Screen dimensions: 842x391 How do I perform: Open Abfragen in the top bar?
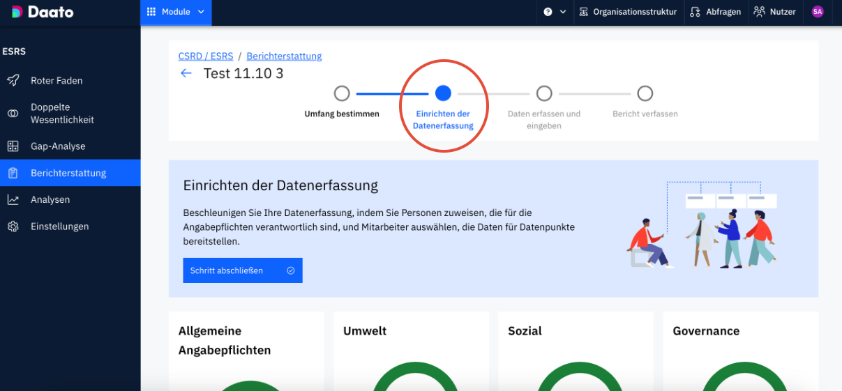tap(715, 12)
